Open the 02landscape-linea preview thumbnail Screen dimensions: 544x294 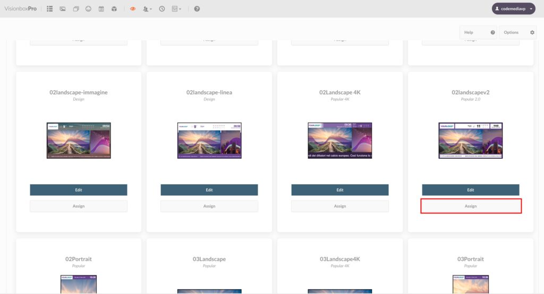(x=209, y=141)
